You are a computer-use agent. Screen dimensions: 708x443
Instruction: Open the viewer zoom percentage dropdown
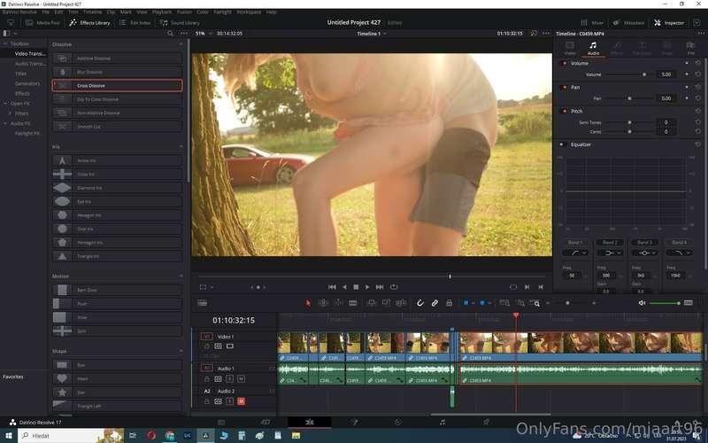pyautogui.click(x=204, y=34)
